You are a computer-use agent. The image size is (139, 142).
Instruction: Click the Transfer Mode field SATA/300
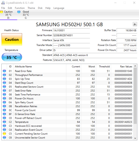(x=71, y=45)
